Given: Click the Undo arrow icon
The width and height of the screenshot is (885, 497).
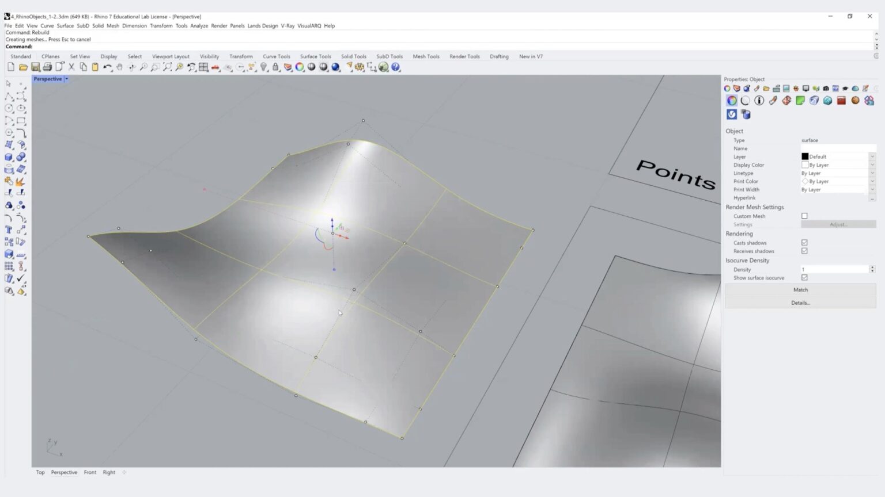Looking at the screenshot, I should coord(107,67).
